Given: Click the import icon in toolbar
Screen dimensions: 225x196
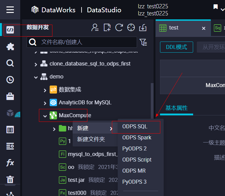Looking at the screenshot, I should (143, 27).
